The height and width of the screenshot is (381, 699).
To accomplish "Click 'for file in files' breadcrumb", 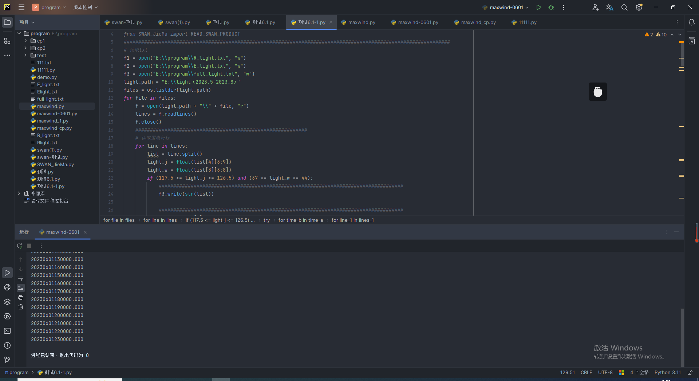I will tap(119, 220).
